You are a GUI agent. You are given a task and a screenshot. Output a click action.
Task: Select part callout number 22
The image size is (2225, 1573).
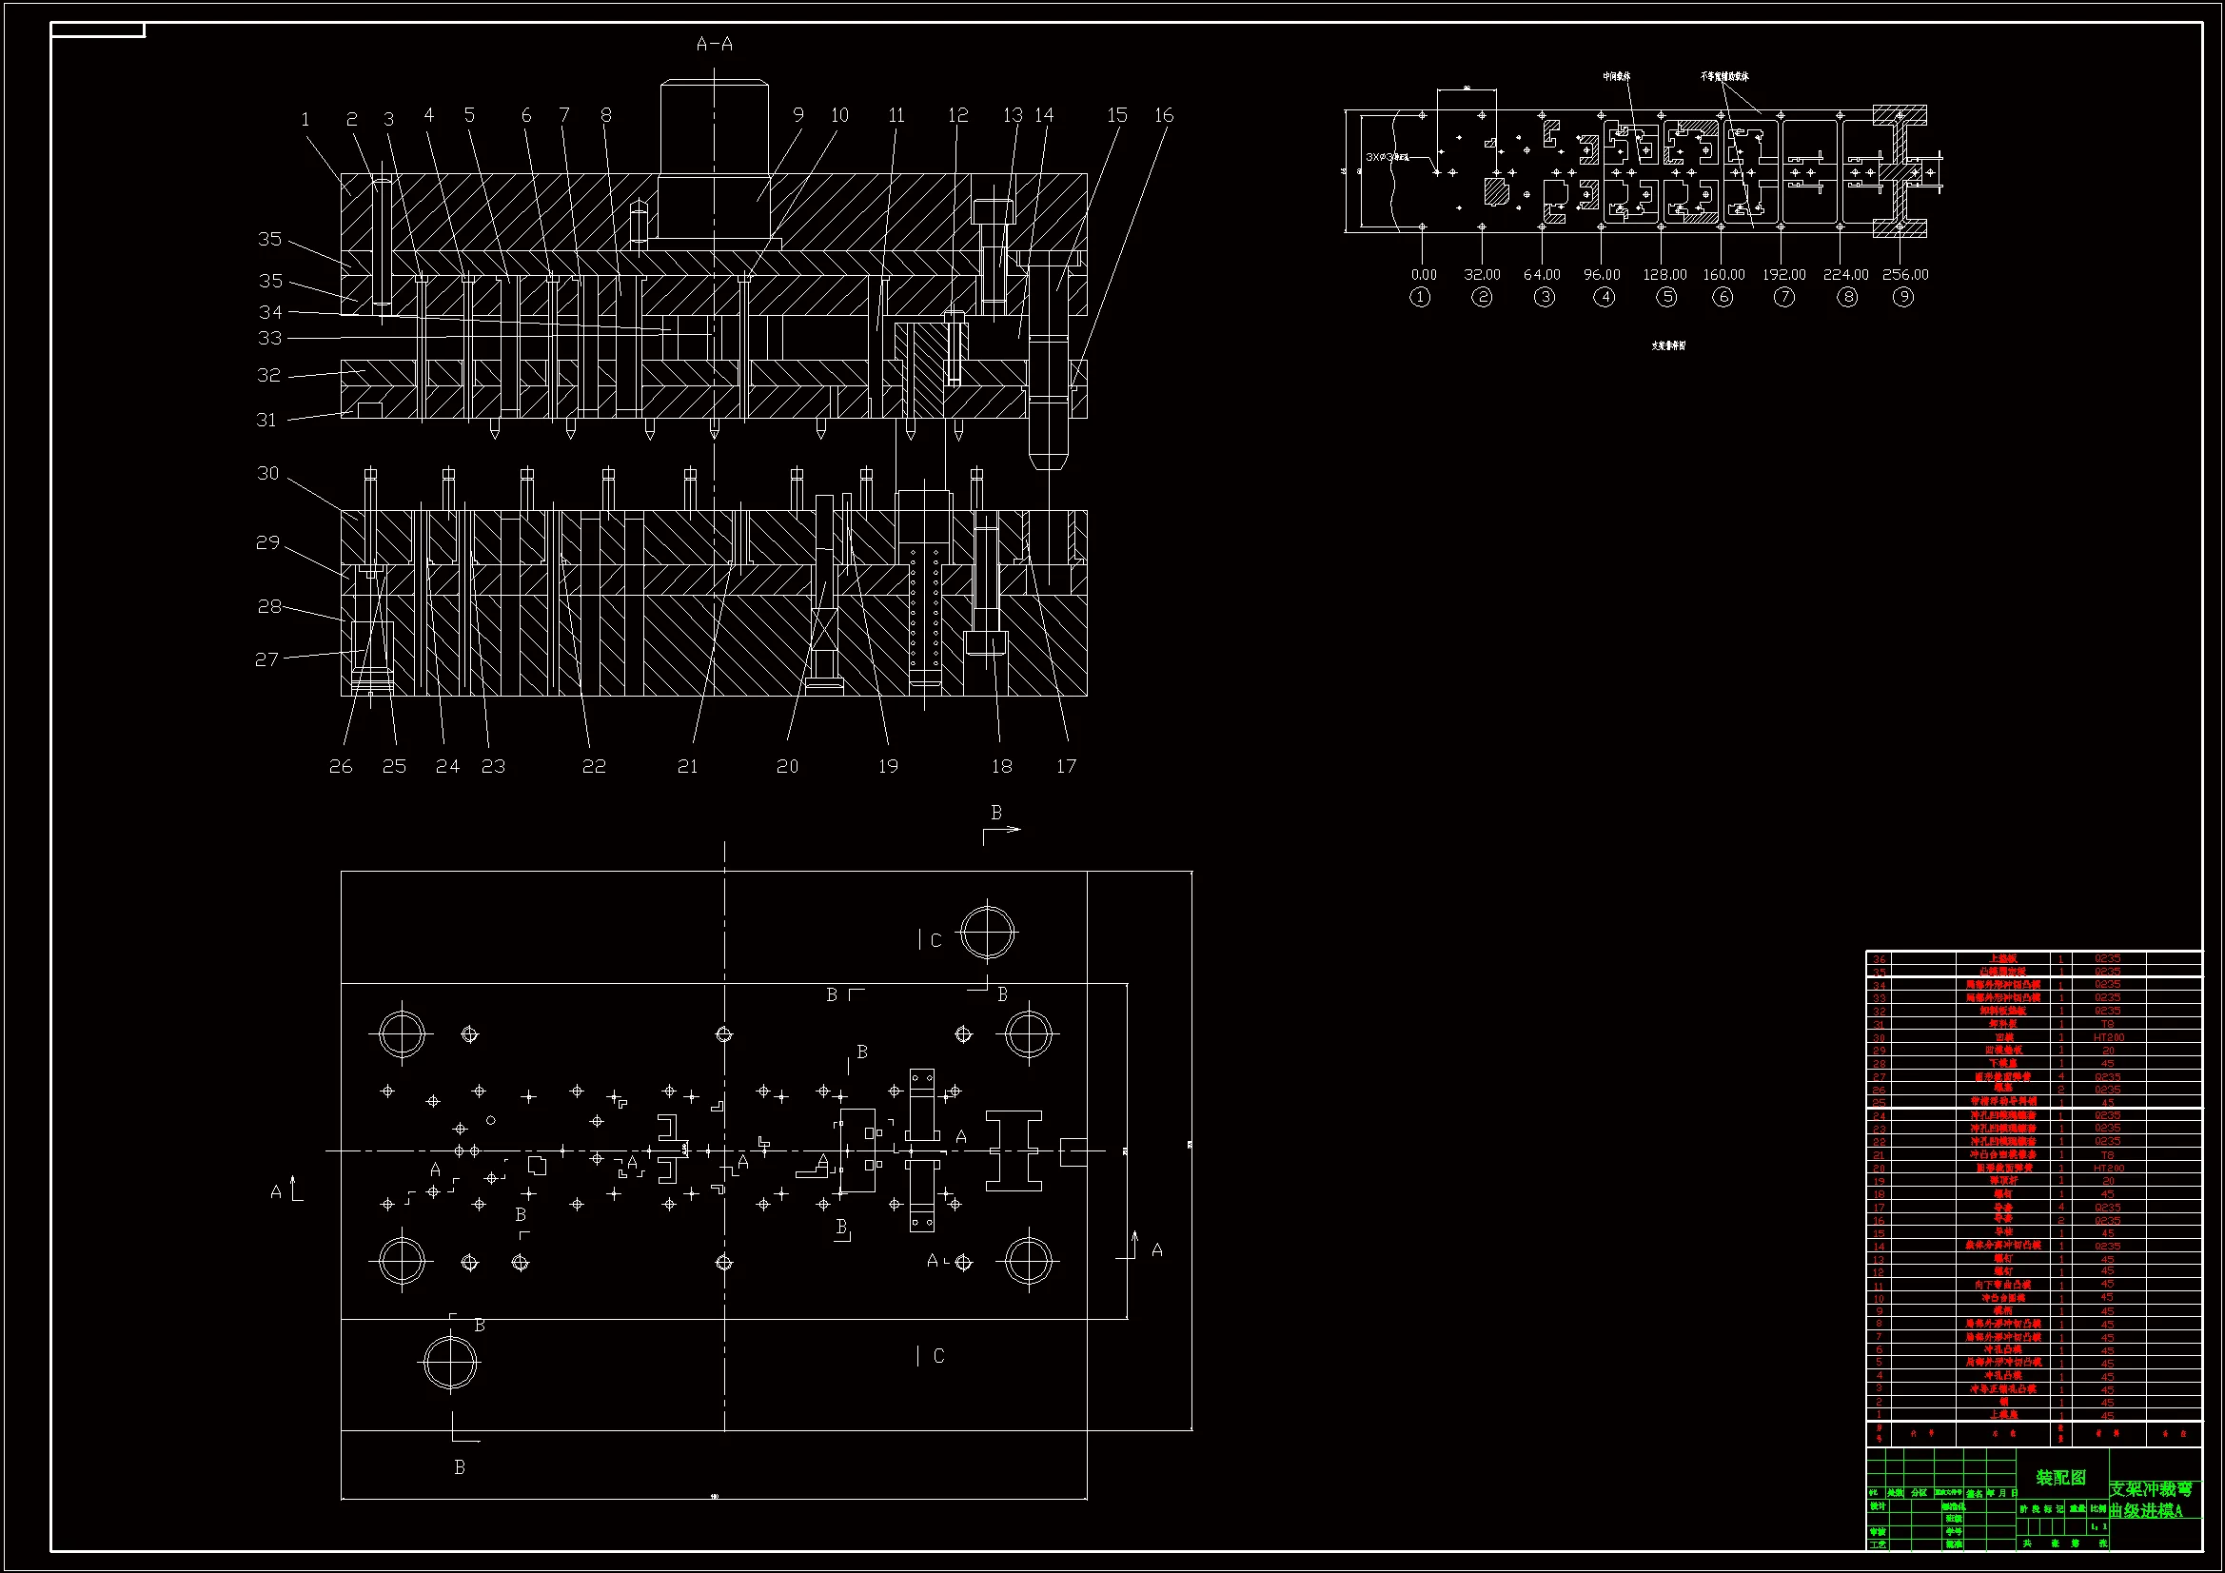click(x=593, y=766)
